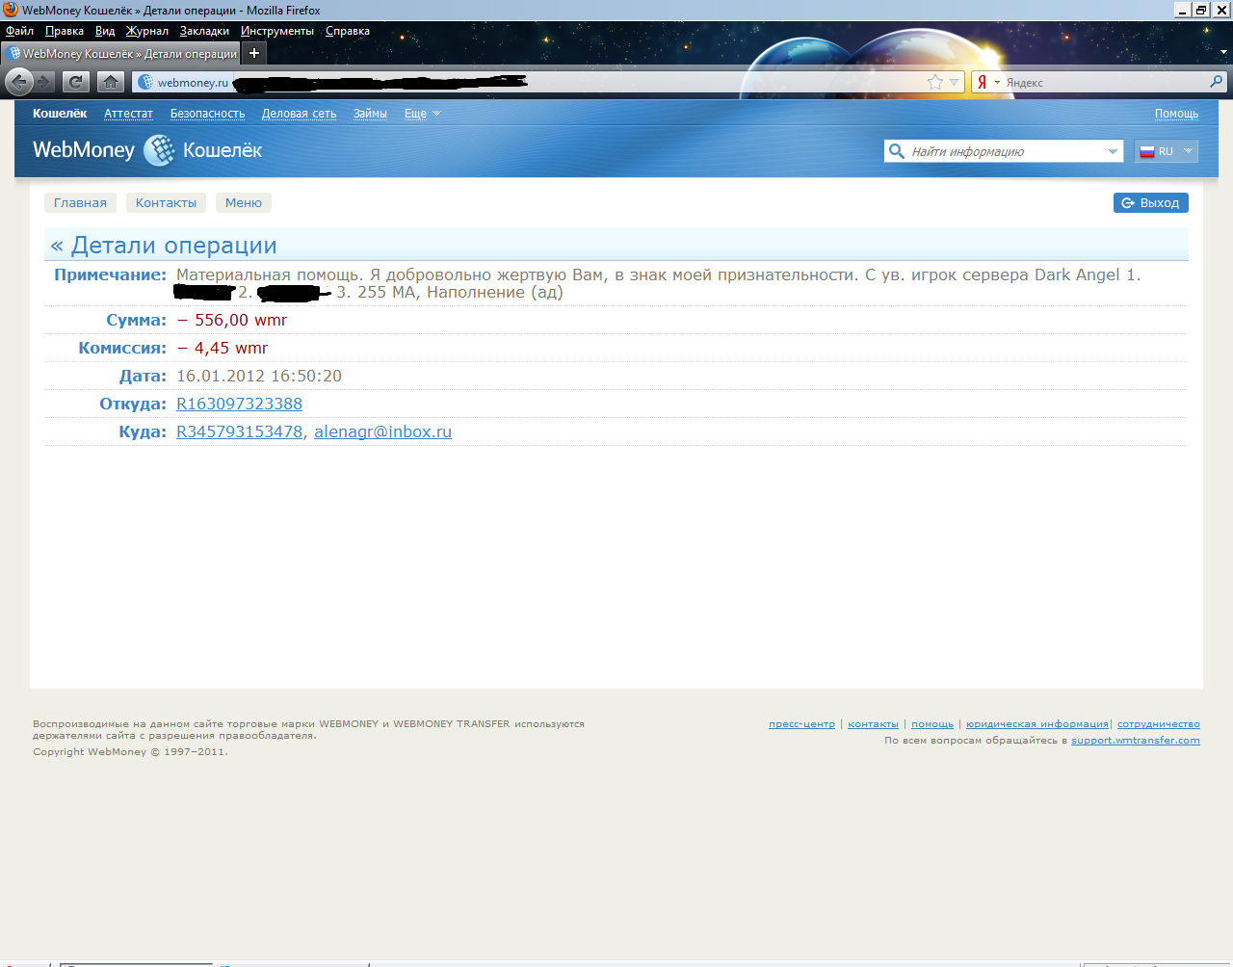
Task: Open the Закладки menu
Action: click(204, 31)
